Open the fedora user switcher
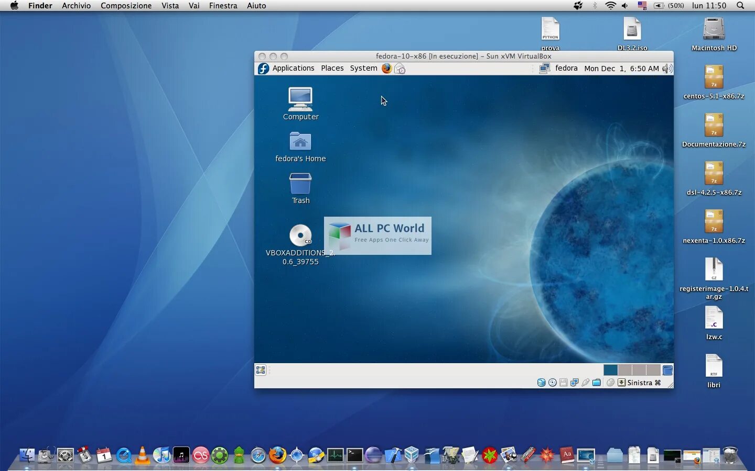 click(566, 69)
